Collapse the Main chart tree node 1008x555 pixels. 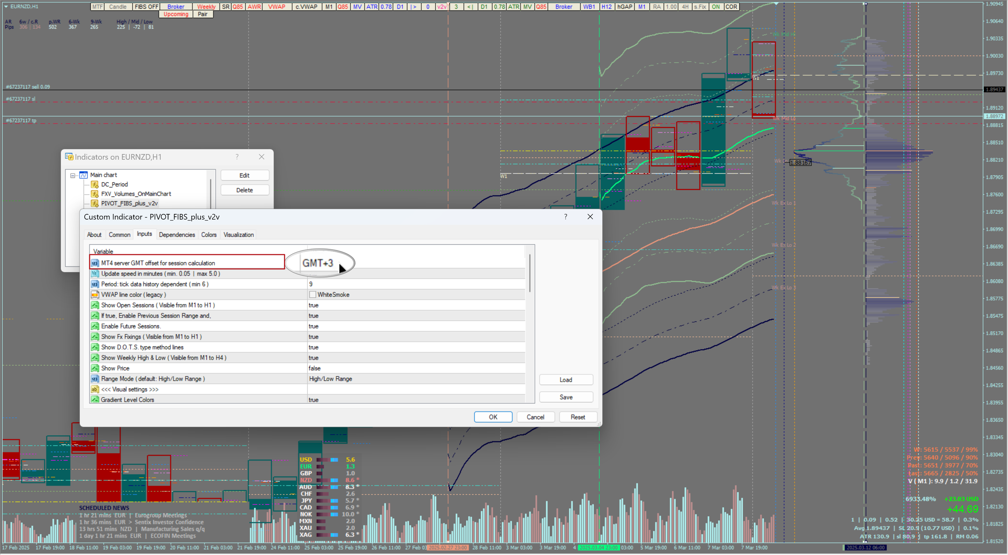(73, 175)
